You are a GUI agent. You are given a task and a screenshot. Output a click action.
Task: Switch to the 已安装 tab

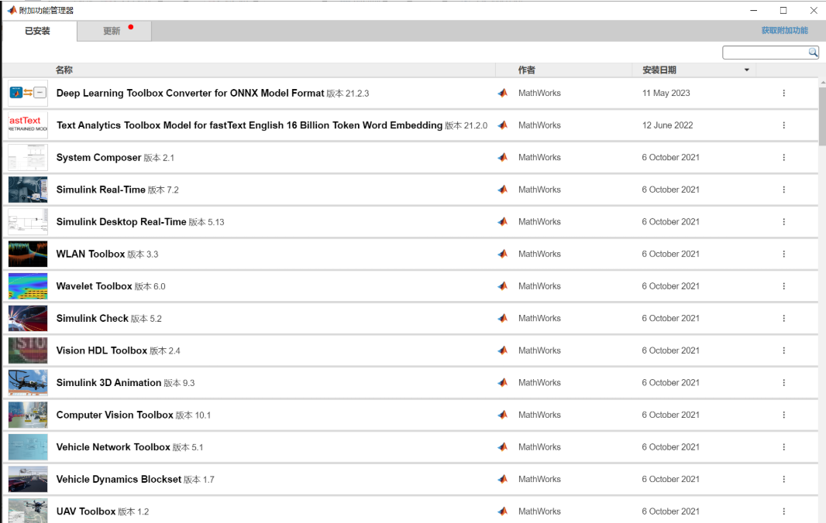(39, 31)
